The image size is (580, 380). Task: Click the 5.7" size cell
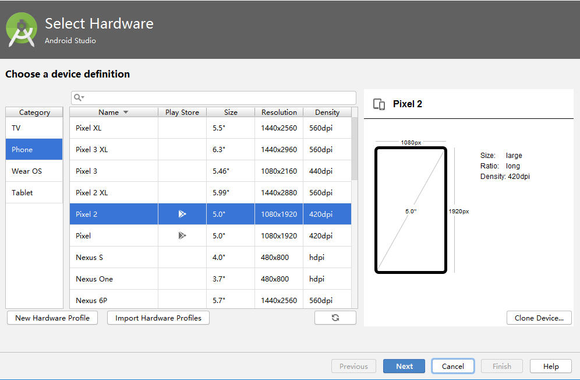[231, 299]
